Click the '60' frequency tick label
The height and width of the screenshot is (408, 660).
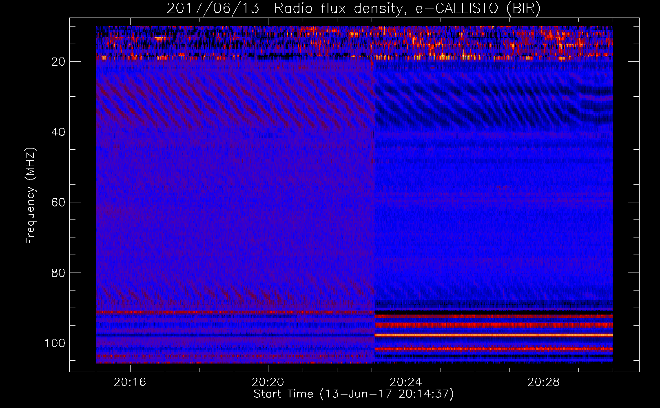pos(59,202)
